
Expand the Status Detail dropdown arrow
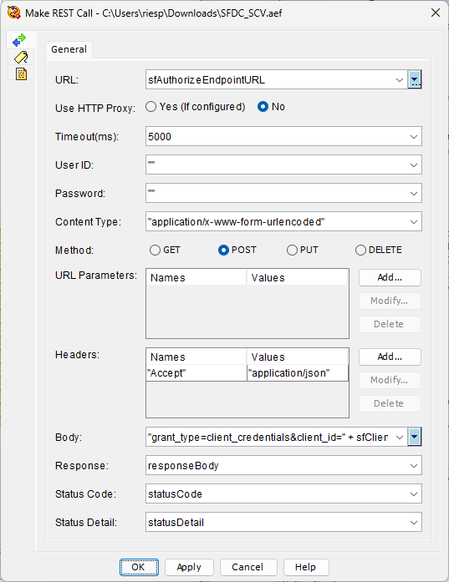(414, 522)
